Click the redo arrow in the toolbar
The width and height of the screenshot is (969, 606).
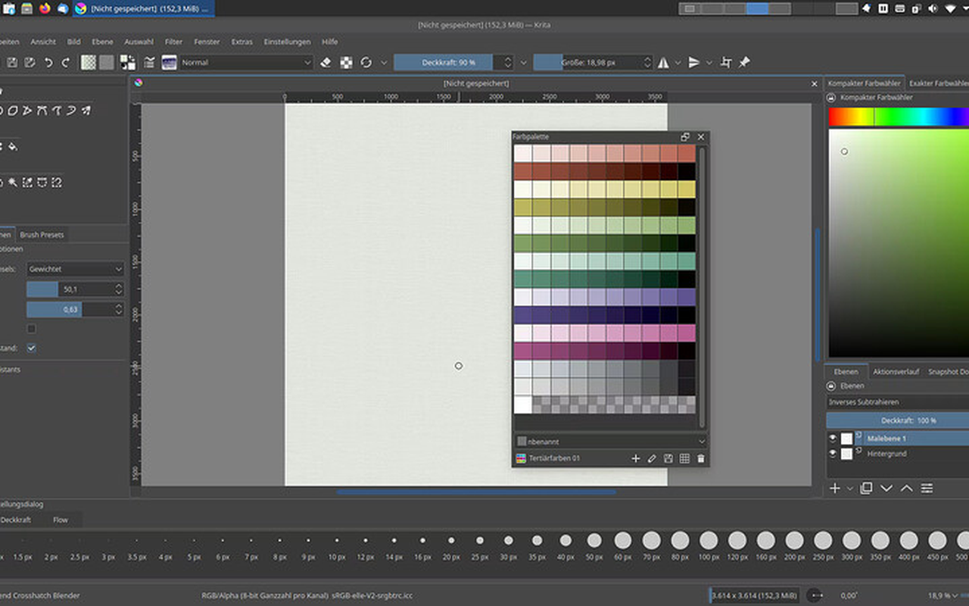[66, 63]
